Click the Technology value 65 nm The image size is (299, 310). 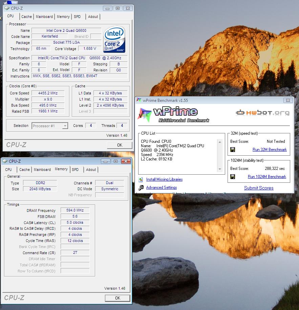point(41,48)
